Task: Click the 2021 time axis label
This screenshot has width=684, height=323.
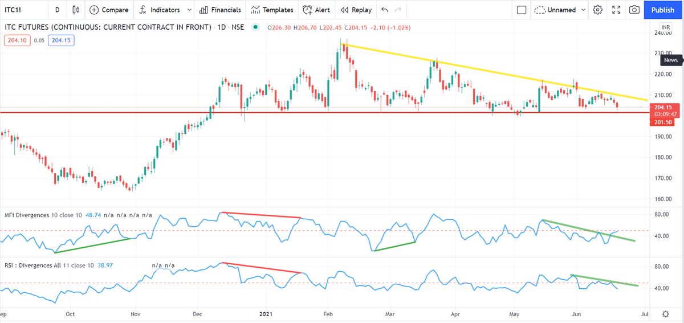Action: pyautogui.click(x=267, y=314)
